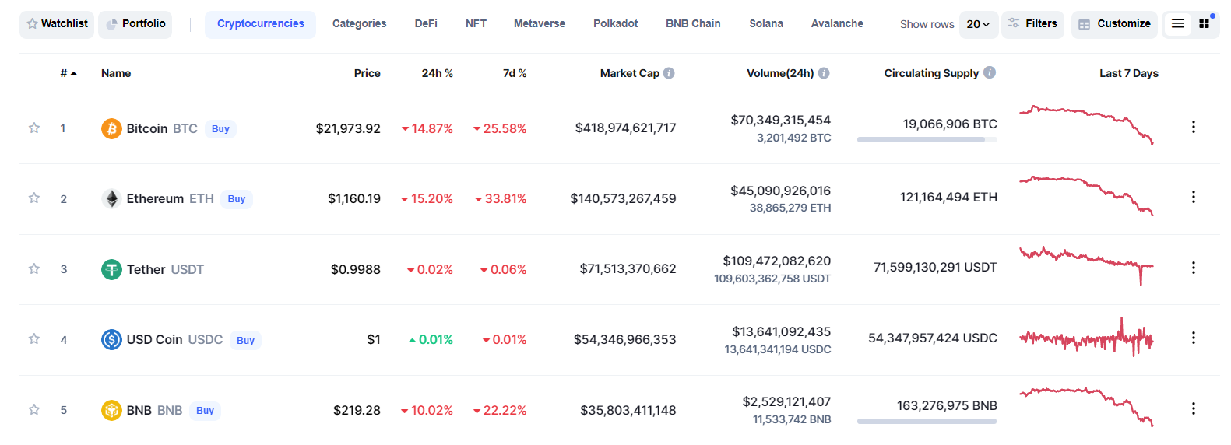Open BNB's 7-day sparkline chart
This screenshot has width=1231, height=445.
(1086, 407)
